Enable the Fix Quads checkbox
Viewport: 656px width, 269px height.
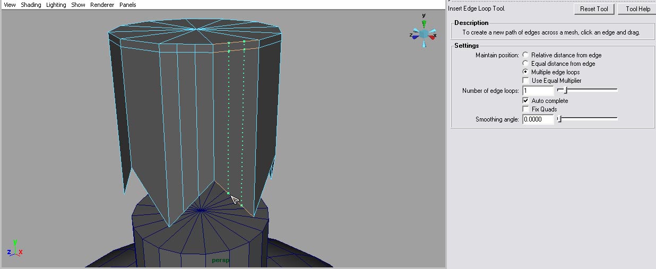525,109
